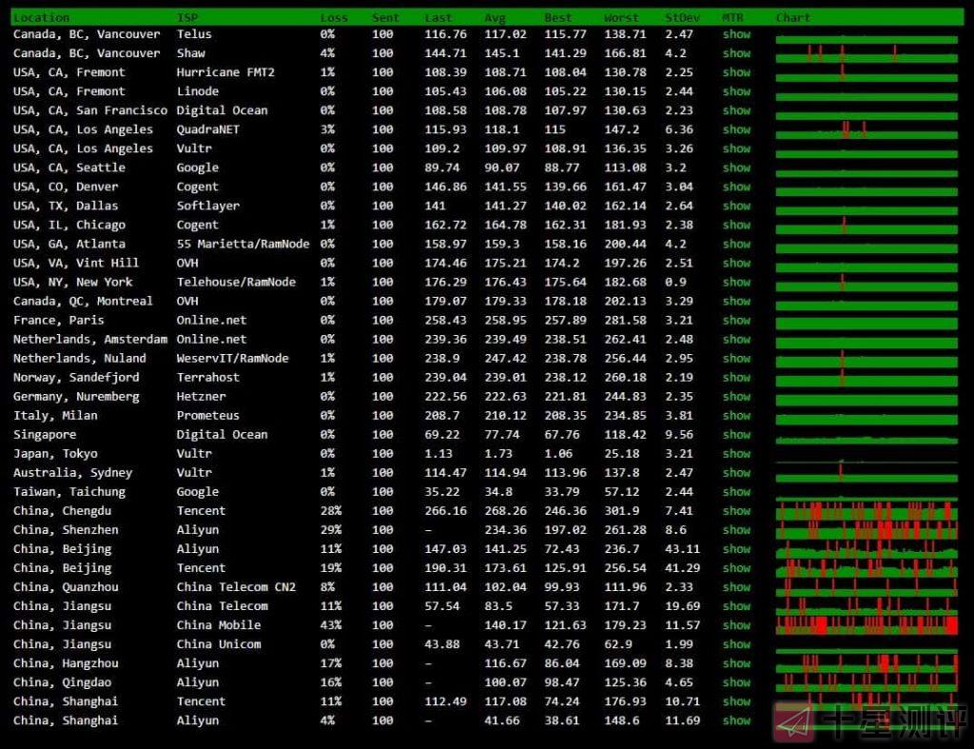Image resolution: width=974 pixels, height=749 pixels.
Task: Click show for QuadraNET Los Angeles
Action: tap(736, 129)
